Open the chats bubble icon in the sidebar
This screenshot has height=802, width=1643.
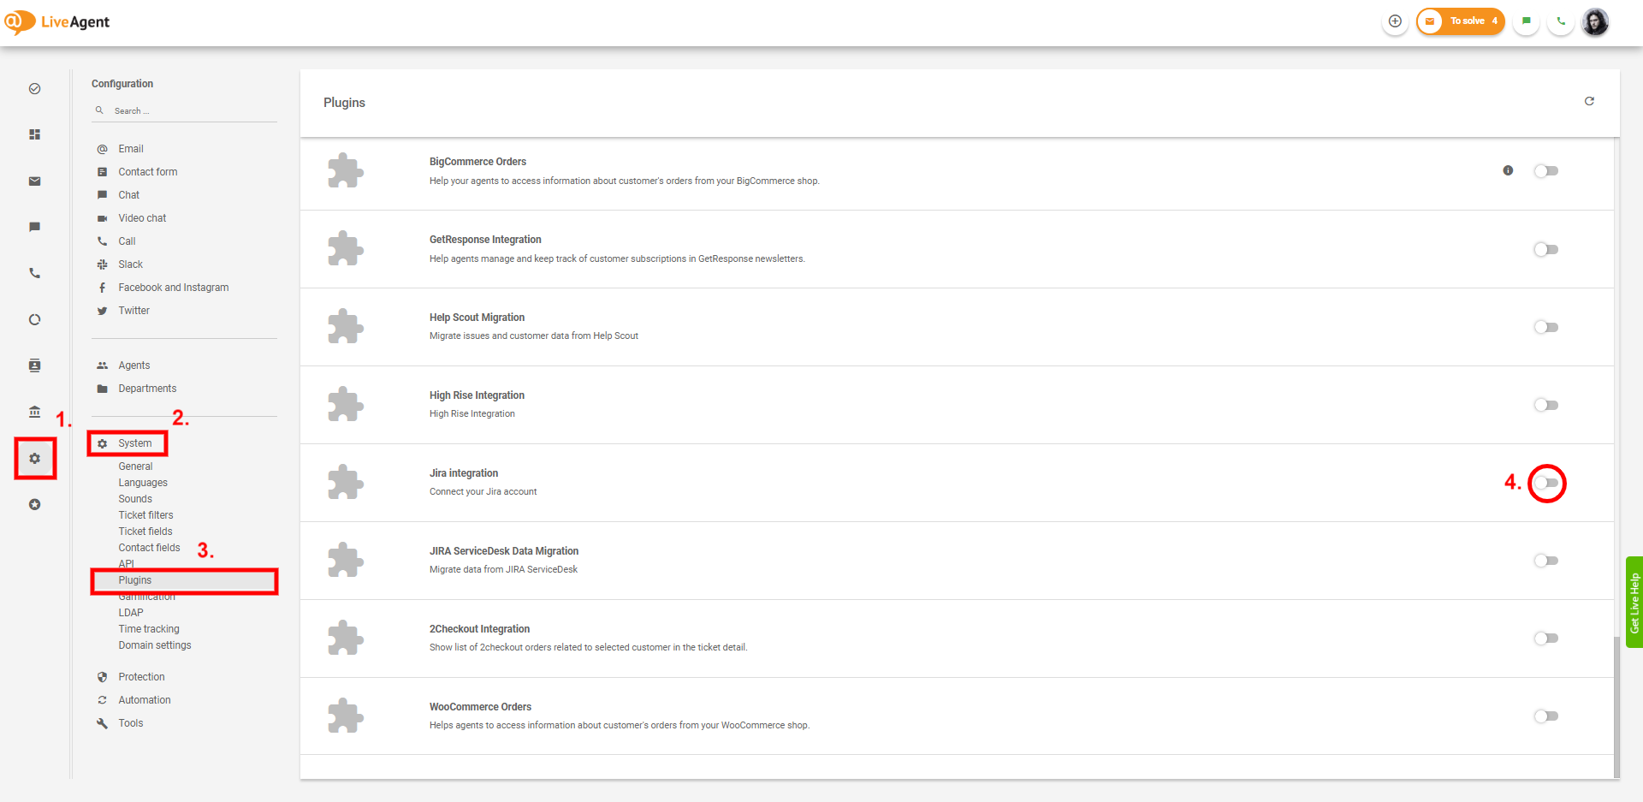(35, 228)
